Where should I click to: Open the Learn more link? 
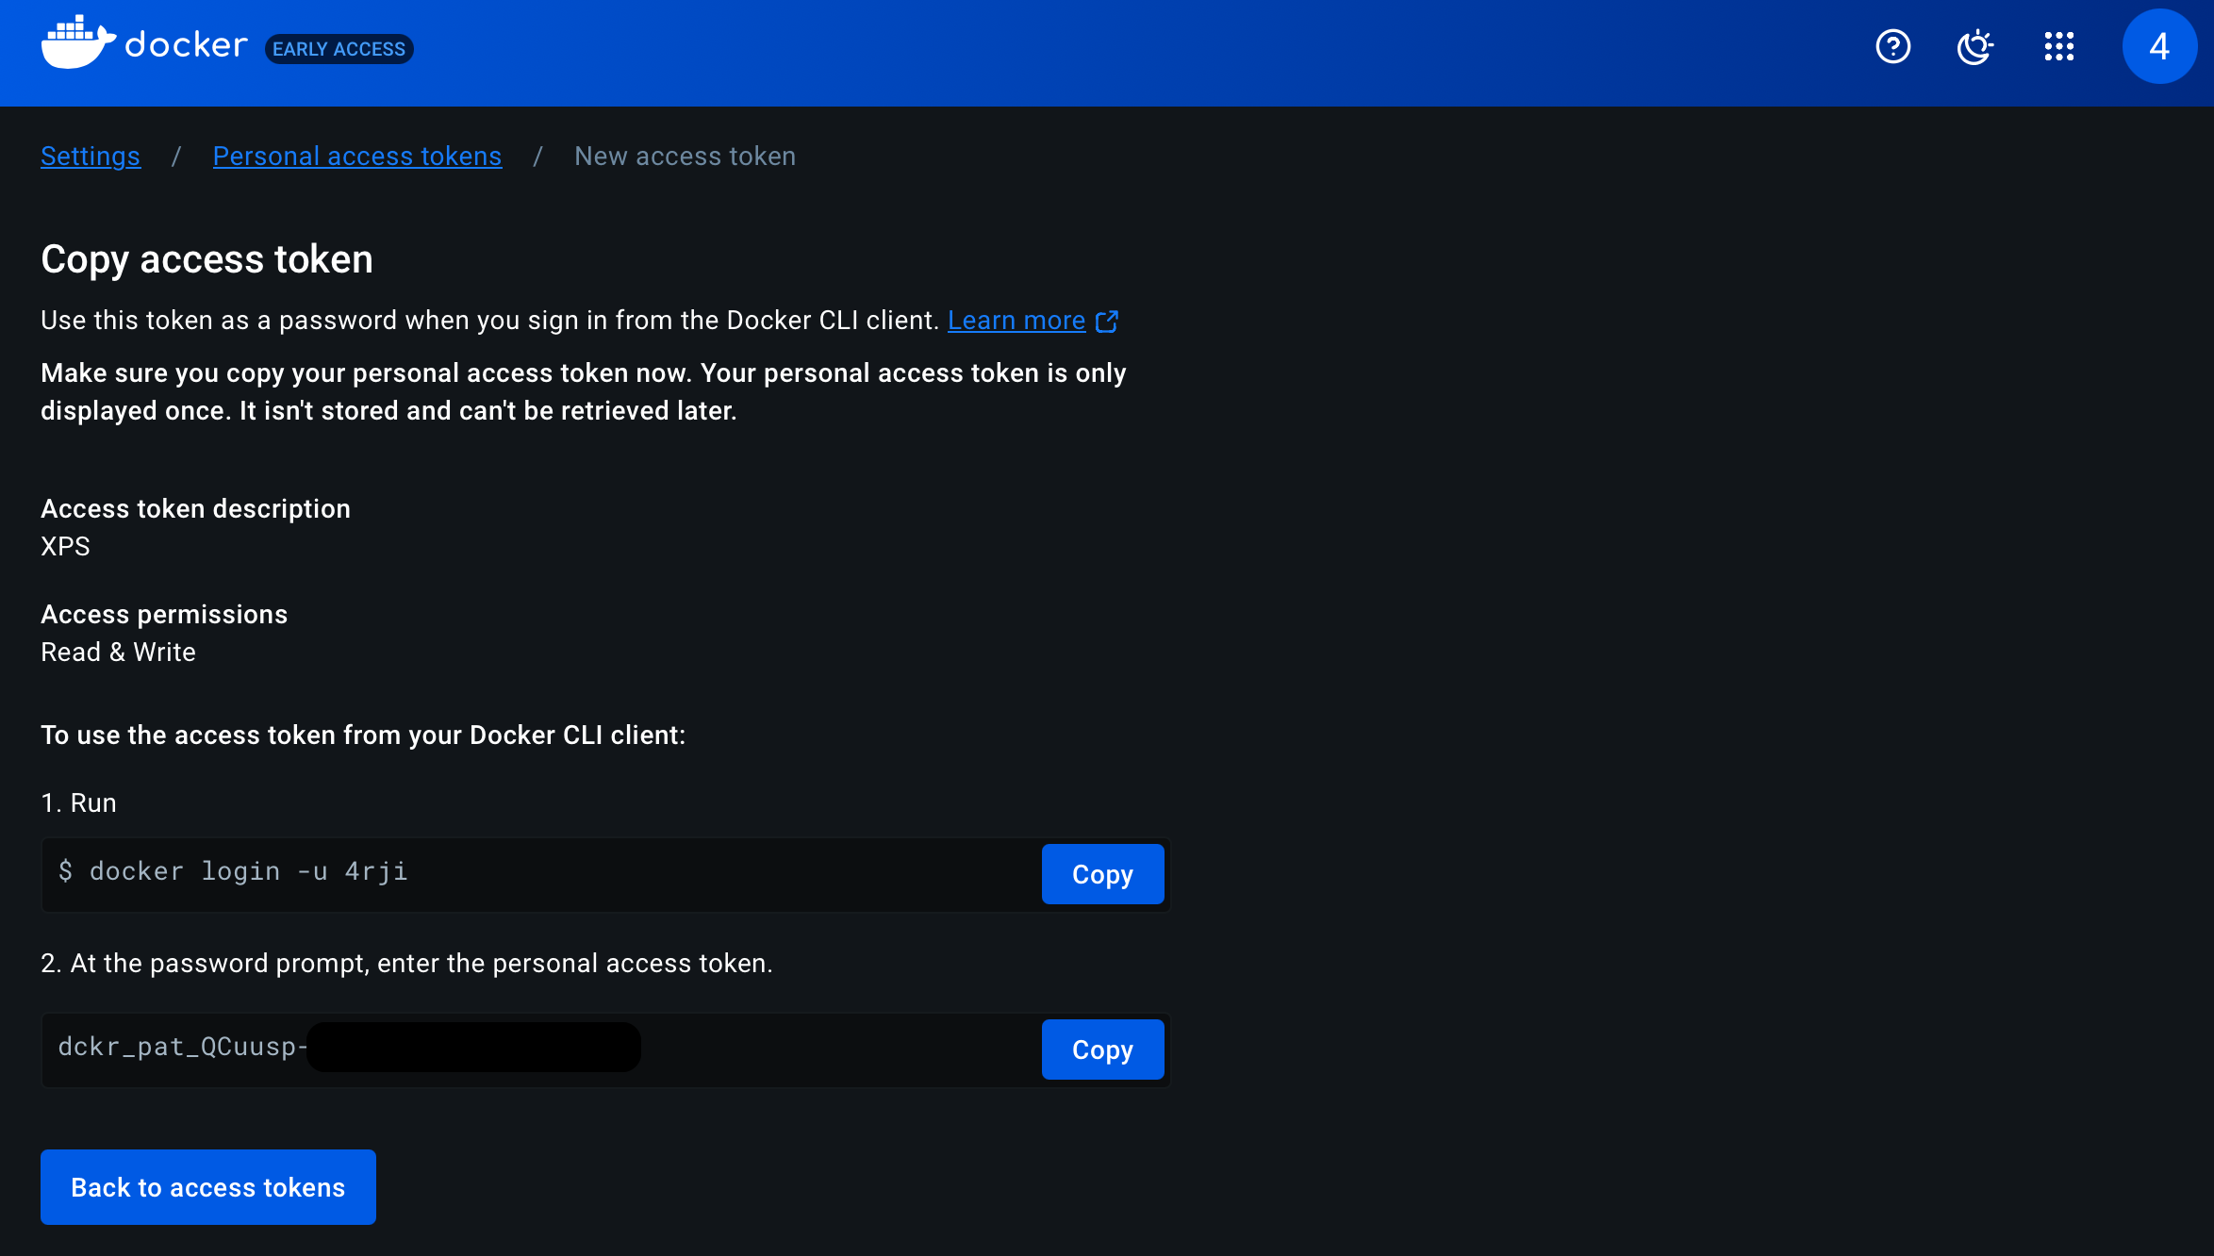tap(1016, 321)
